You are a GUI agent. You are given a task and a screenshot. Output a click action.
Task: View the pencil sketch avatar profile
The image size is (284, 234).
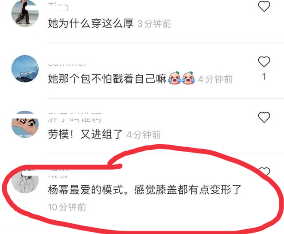point(25,181)
